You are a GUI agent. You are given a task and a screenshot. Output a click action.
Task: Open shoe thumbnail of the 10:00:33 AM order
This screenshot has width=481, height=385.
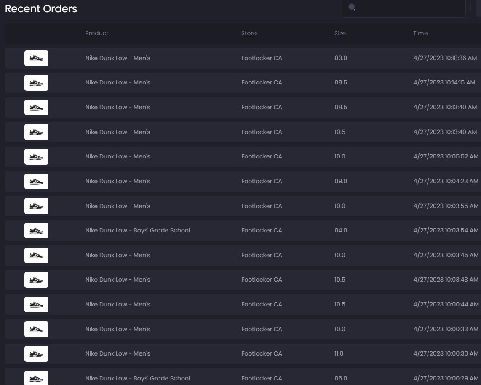click(37, 329)
